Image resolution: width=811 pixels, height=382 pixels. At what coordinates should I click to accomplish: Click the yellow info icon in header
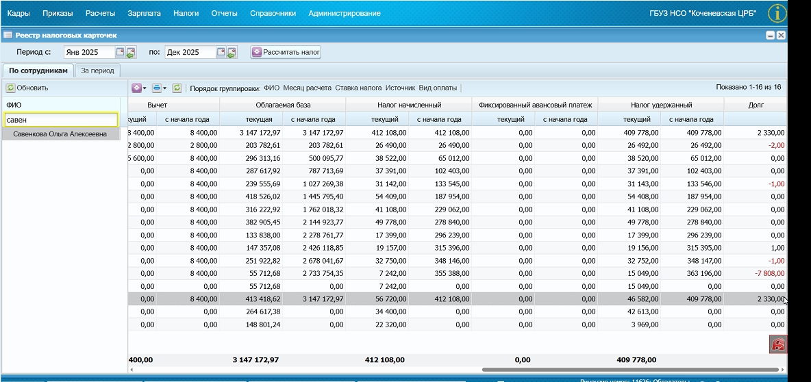click(777, 14)
